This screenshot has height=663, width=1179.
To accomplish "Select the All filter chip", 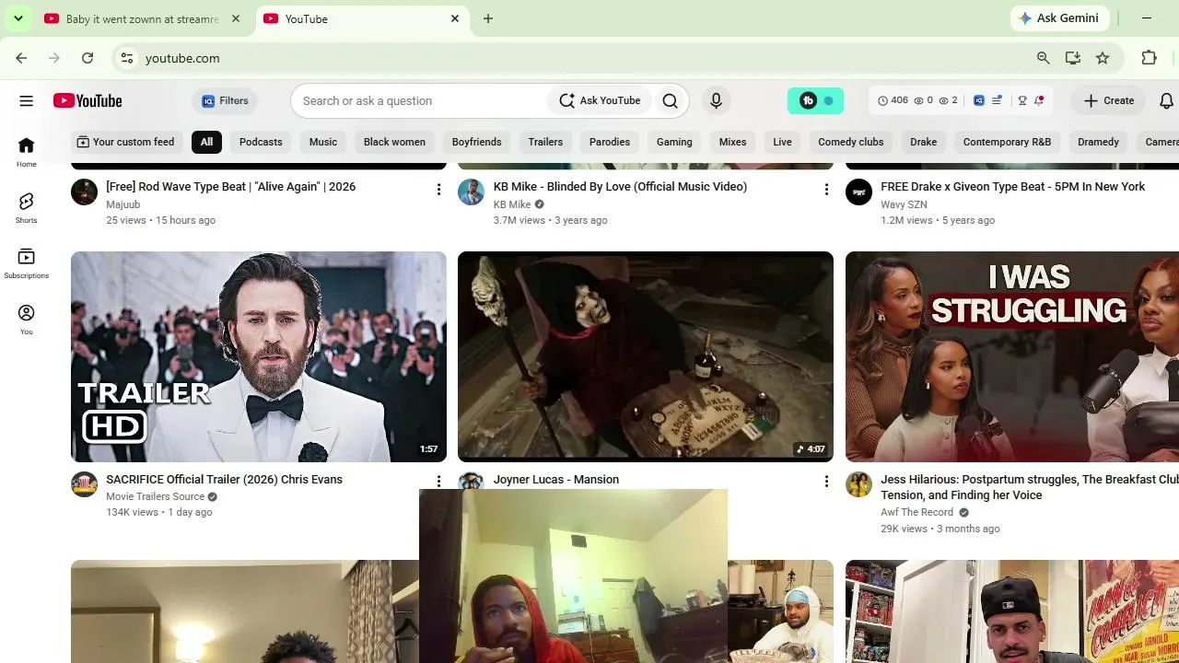I will tap(206, 142).
